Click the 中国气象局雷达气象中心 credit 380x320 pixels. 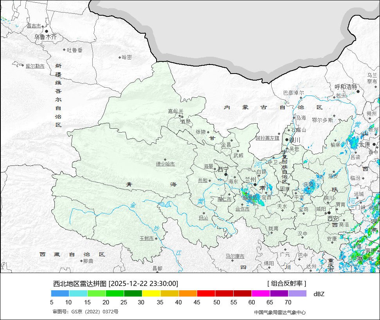point(280,313)
